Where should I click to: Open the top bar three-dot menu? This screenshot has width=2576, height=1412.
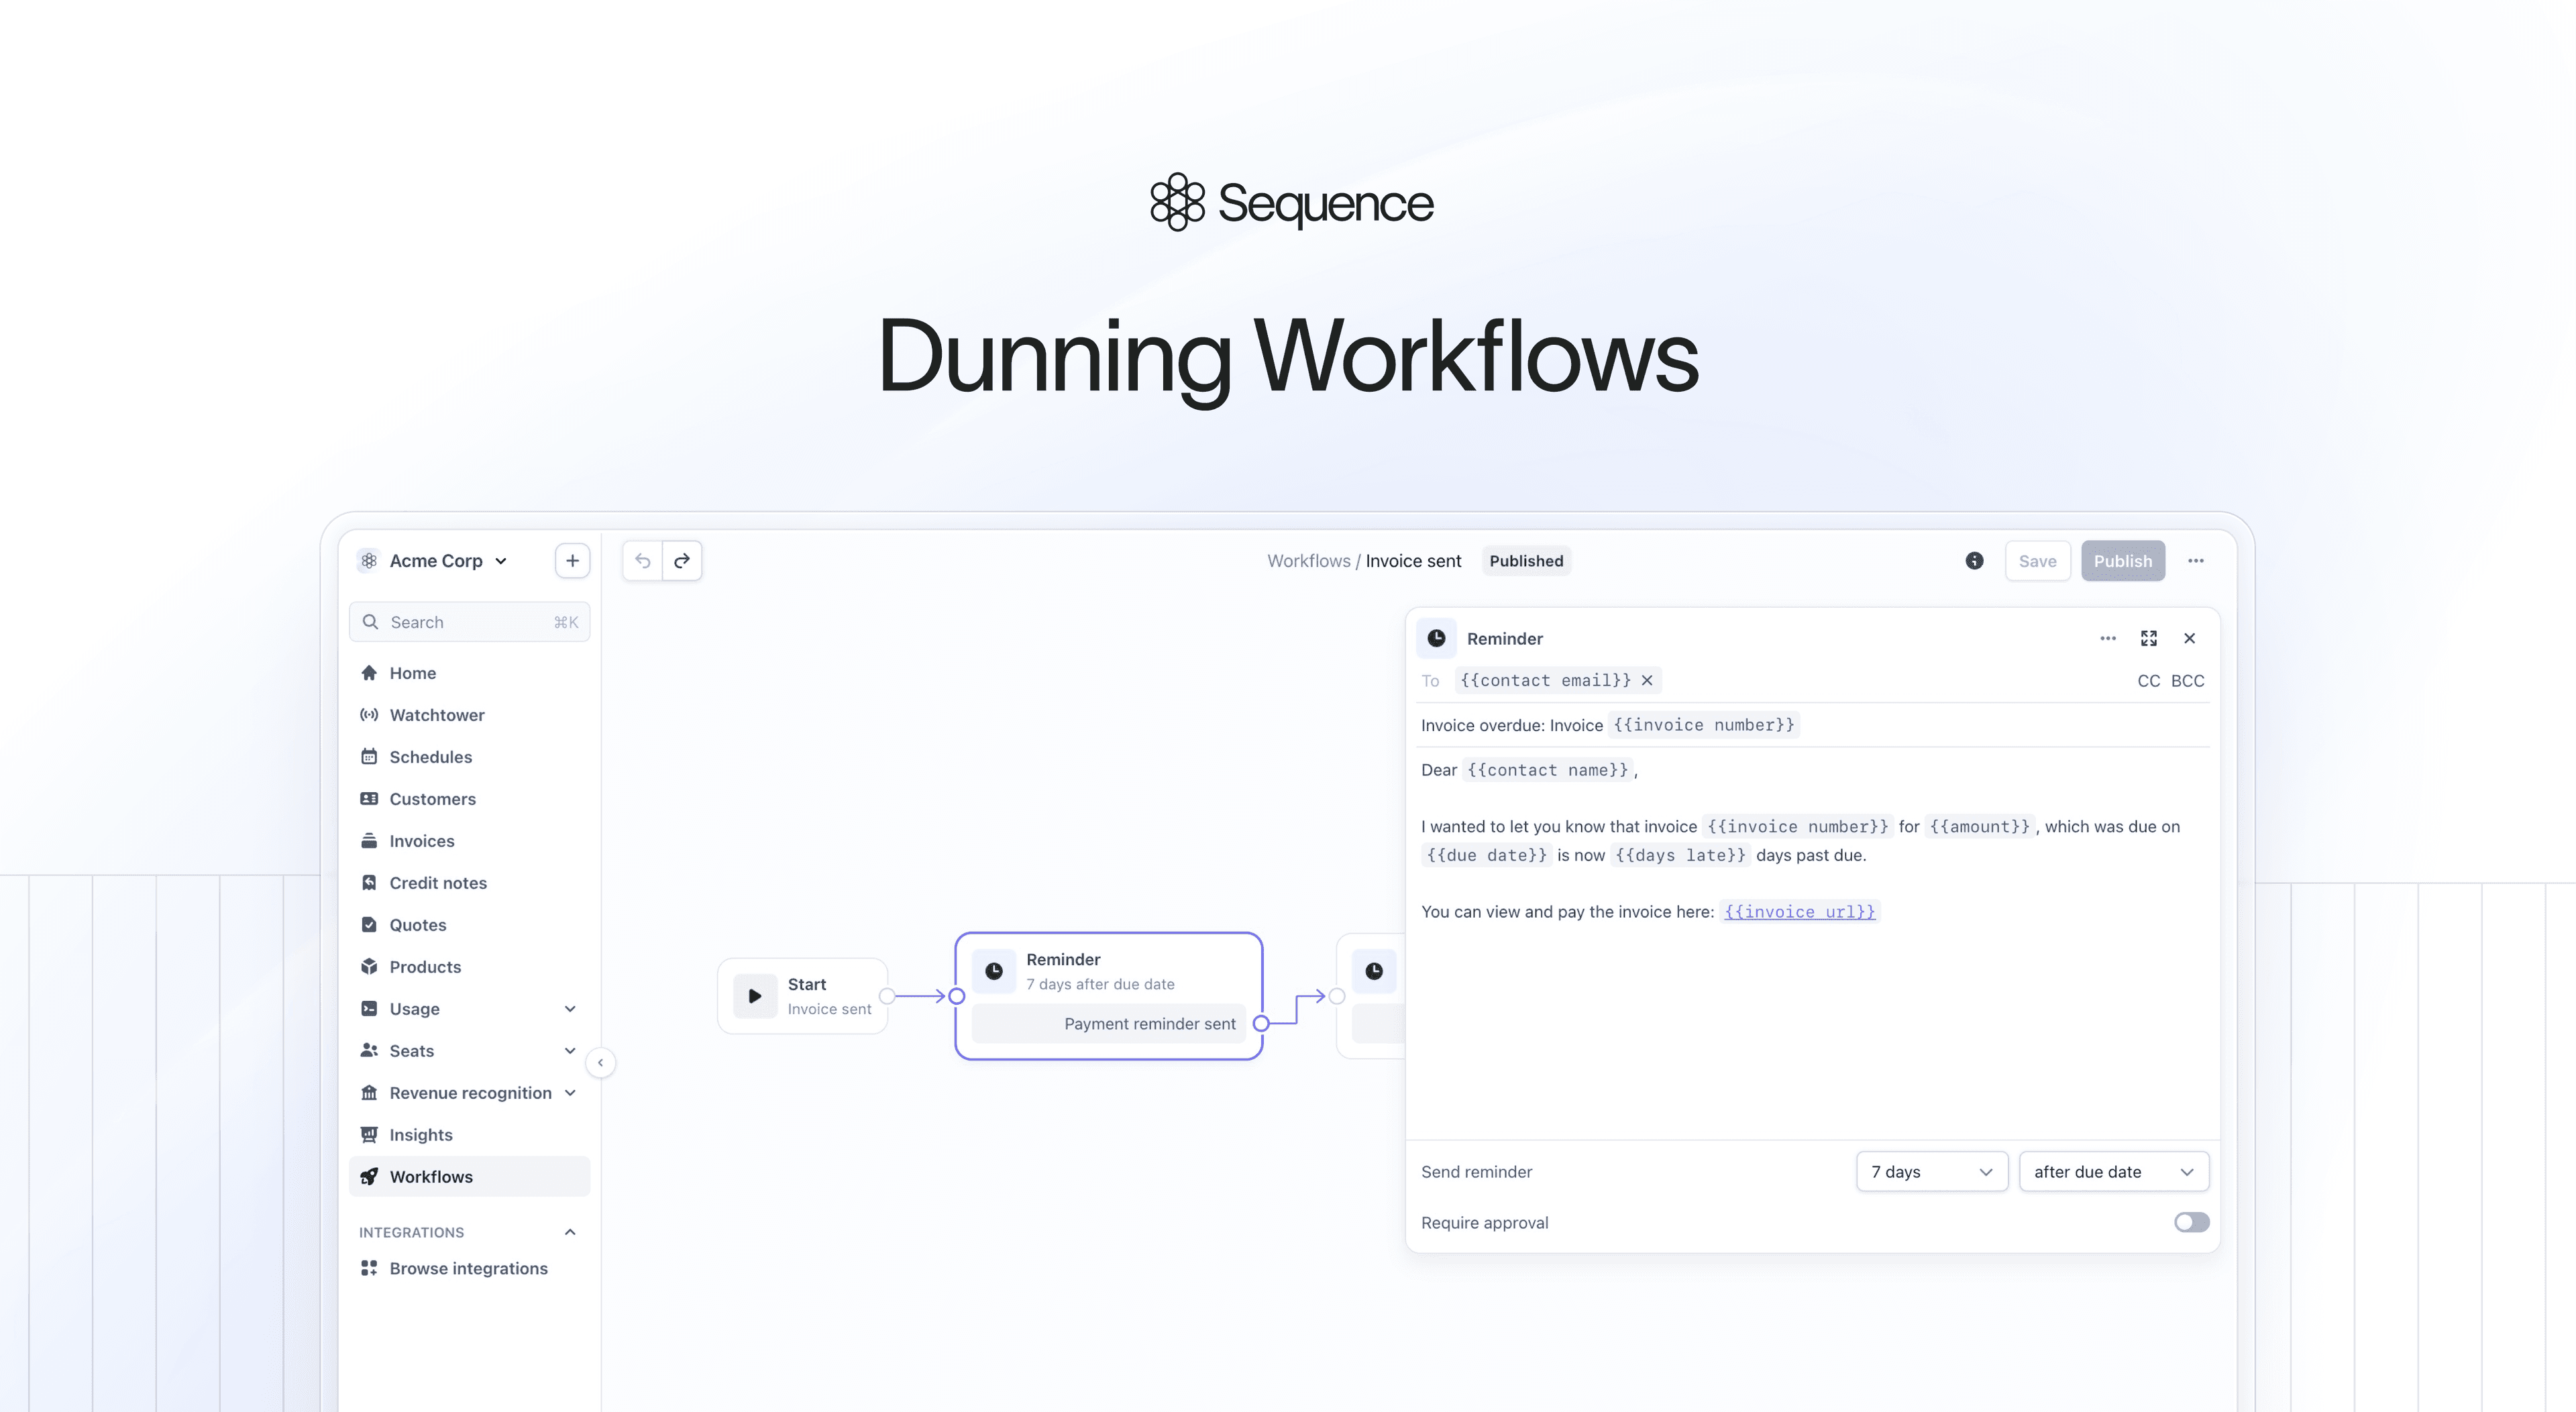(2196, 561)
